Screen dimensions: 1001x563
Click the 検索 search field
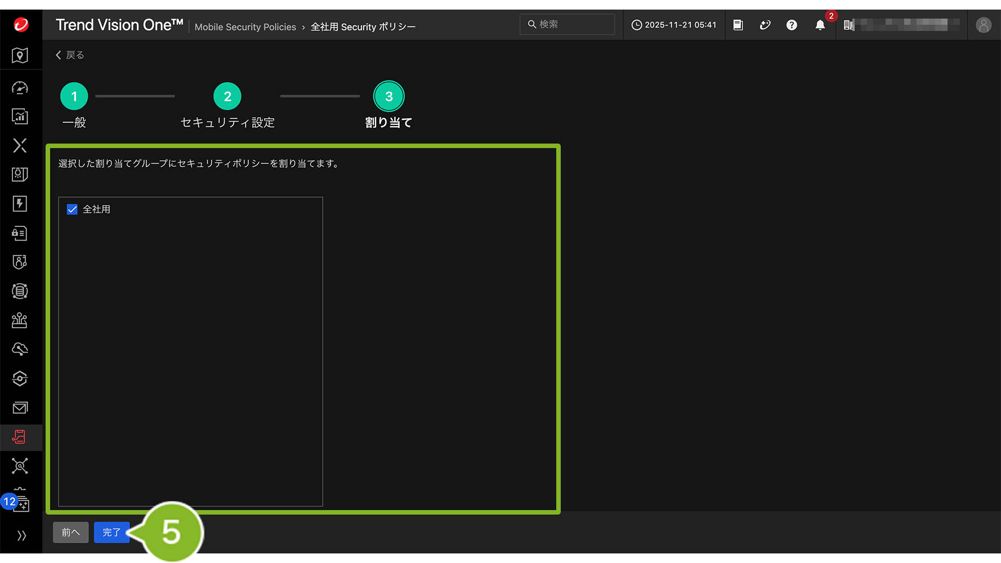click(x=569, y=25)
